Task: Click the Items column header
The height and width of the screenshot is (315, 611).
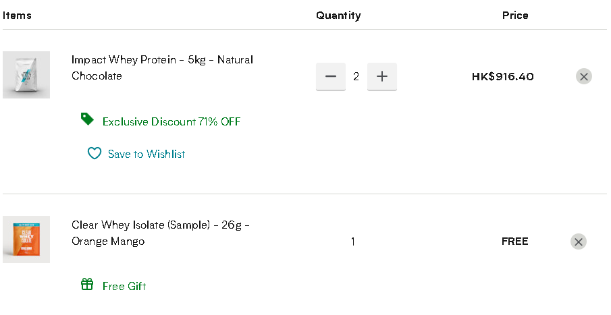Action: pos(17,16)
